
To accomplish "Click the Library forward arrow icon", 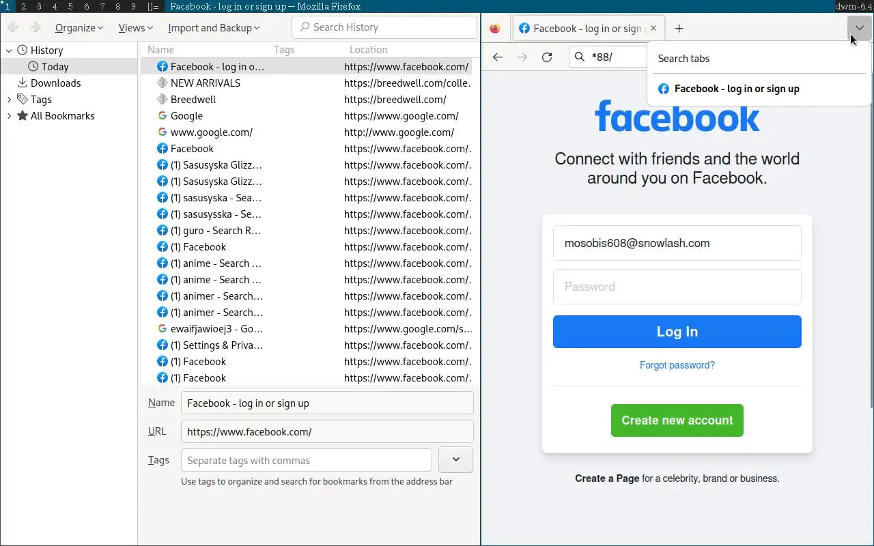I will (36, 27).
